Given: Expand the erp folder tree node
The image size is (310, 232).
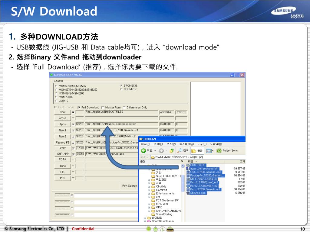Looking at the screenshot, I should coord(149,197).
